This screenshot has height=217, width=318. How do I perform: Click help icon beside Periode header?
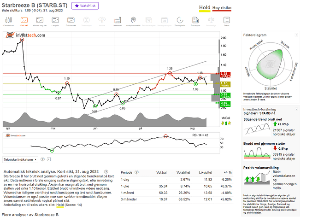(137, 172)
